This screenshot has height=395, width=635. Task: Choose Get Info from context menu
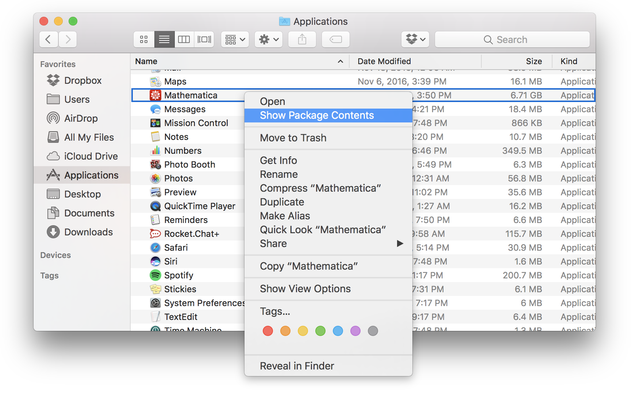[328, 161]
